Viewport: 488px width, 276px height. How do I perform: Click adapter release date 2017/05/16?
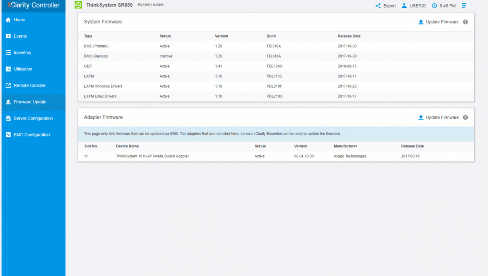[410, 156]
